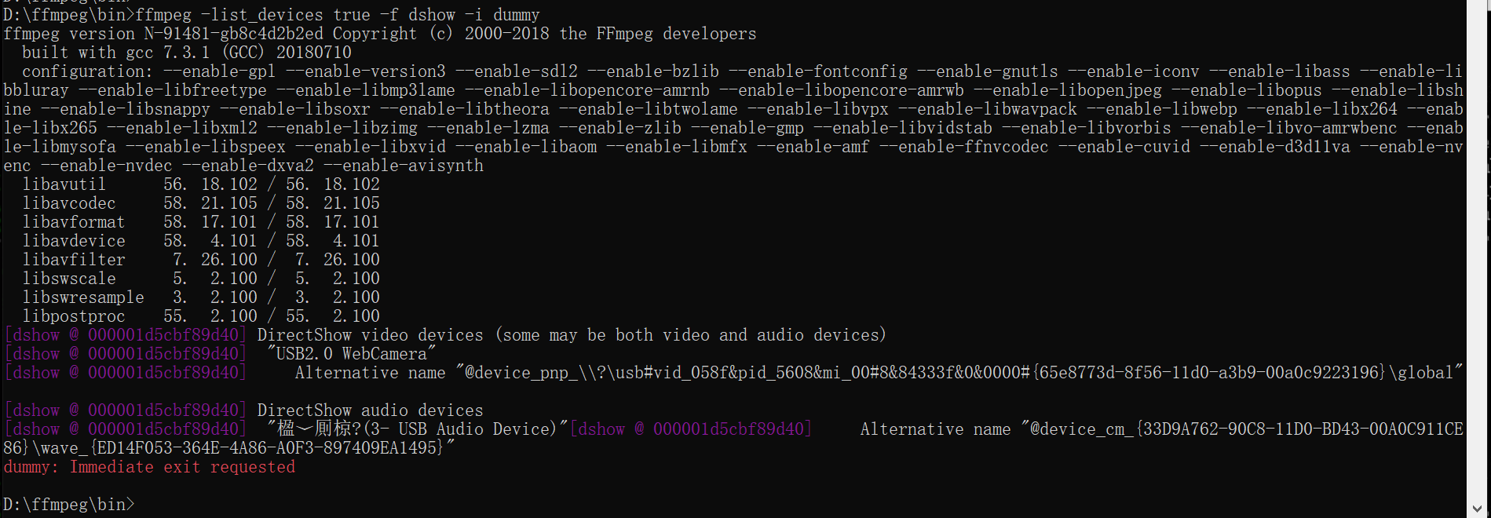Click the libavcodec version row
Screen dimensions: 1491x518
201,203
